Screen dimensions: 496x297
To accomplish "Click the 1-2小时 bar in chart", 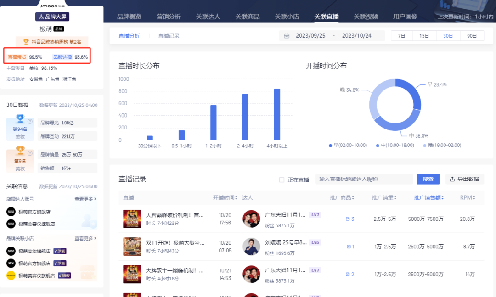I will pos(214,123).
